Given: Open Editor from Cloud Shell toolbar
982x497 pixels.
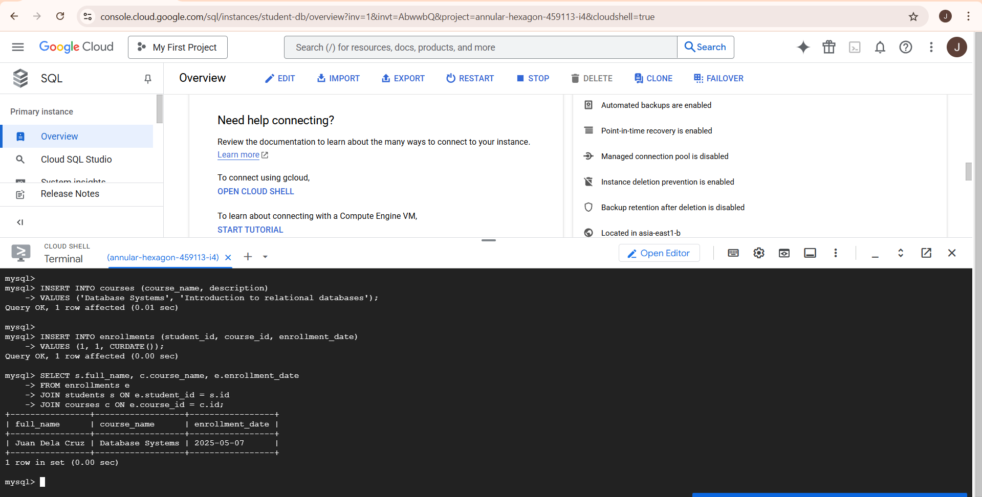Looking at the screenshot, I should (x=659, y=253).
